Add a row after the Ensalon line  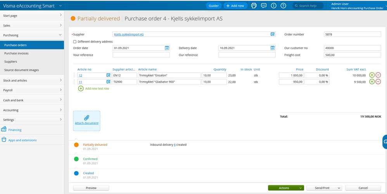[x=372, y=75]
